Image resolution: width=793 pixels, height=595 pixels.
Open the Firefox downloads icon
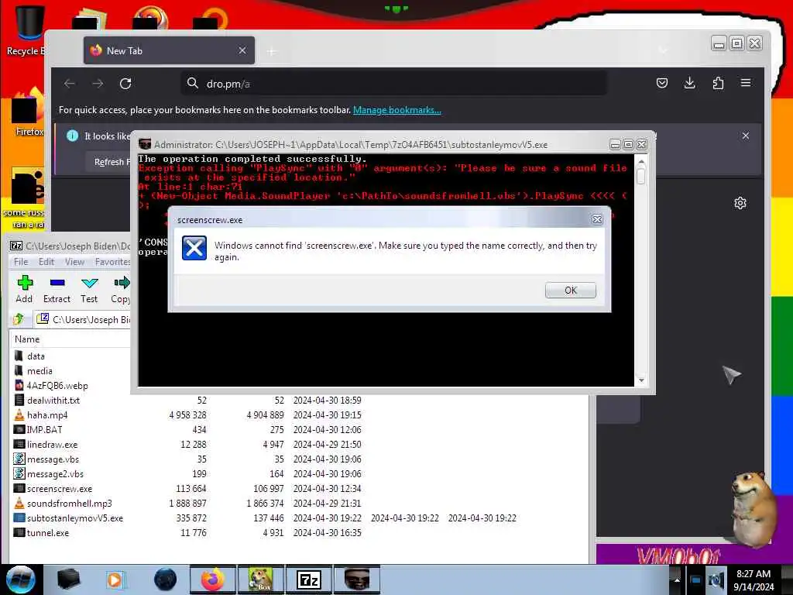[689, 83]
